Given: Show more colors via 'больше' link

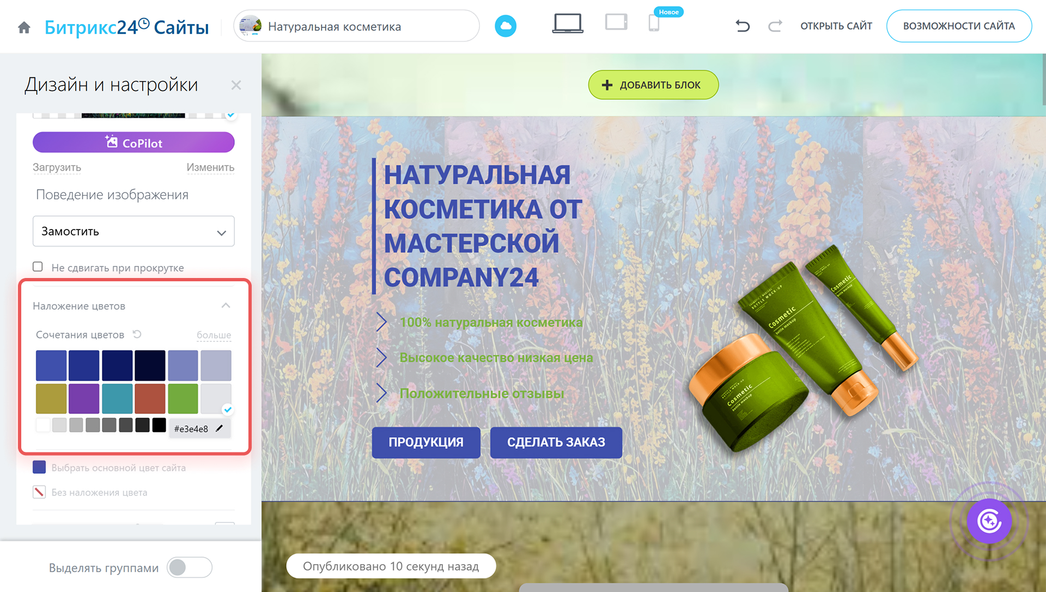Looking at the screenshot, I should tap(214, 335).
